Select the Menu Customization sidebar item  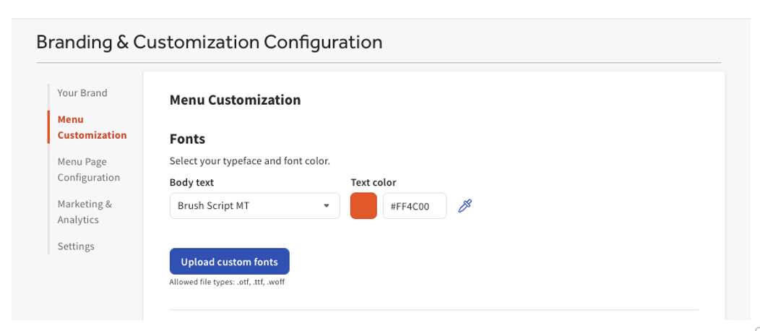coord(92,127)
